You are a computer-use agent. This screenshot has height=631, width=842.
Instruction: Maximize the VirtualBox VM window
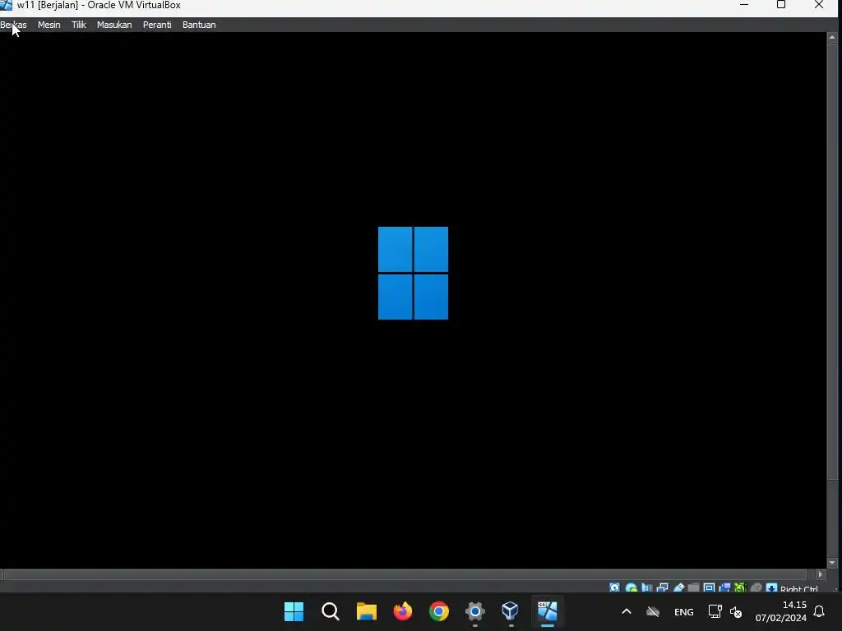coord(781,5)
